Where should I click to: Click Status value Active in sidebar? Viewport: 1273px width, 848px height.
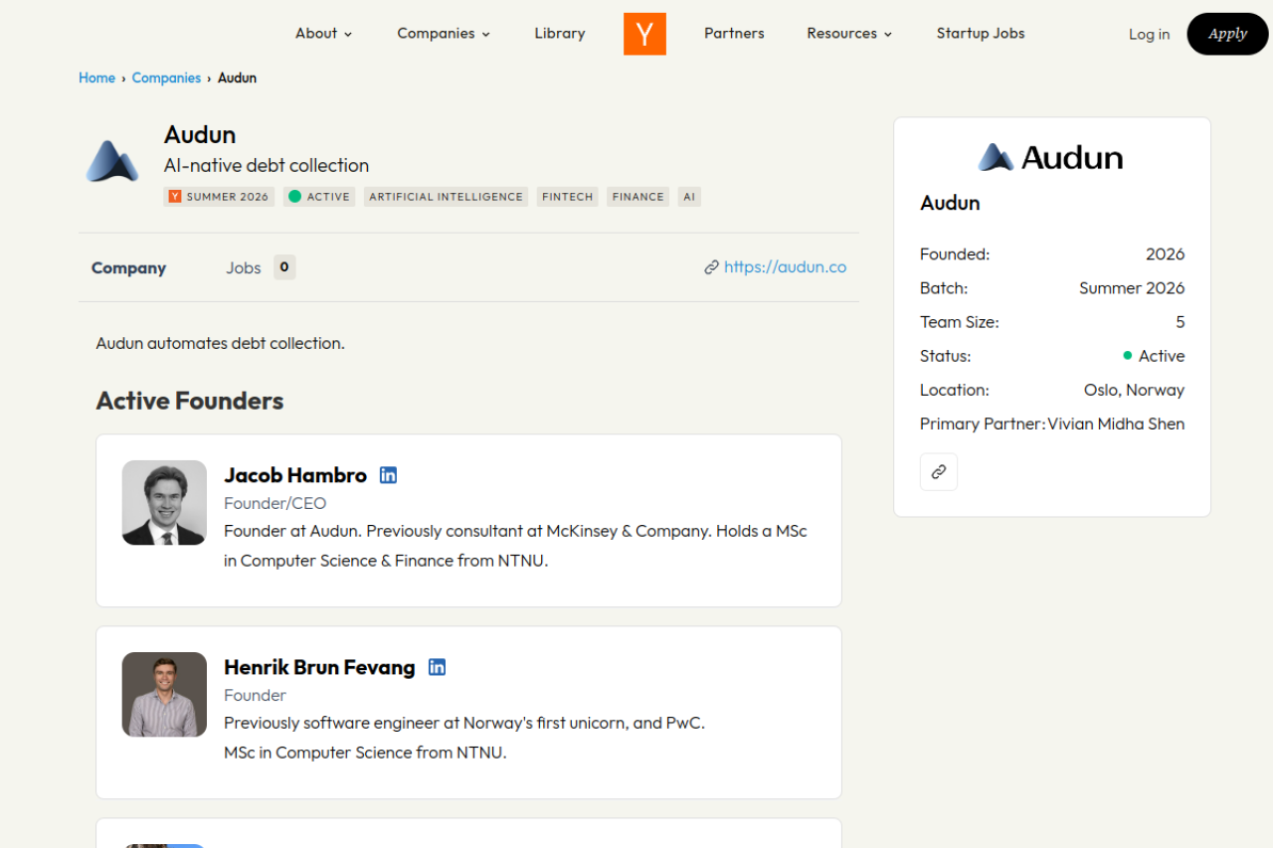tap(1154, 356)
